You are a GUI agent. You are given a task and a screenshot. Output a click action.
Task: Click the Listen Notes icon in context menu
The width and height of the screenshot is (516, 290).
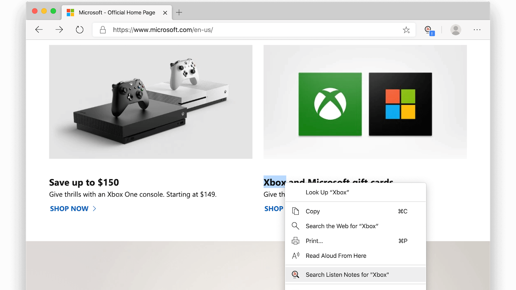pos(295,275)
